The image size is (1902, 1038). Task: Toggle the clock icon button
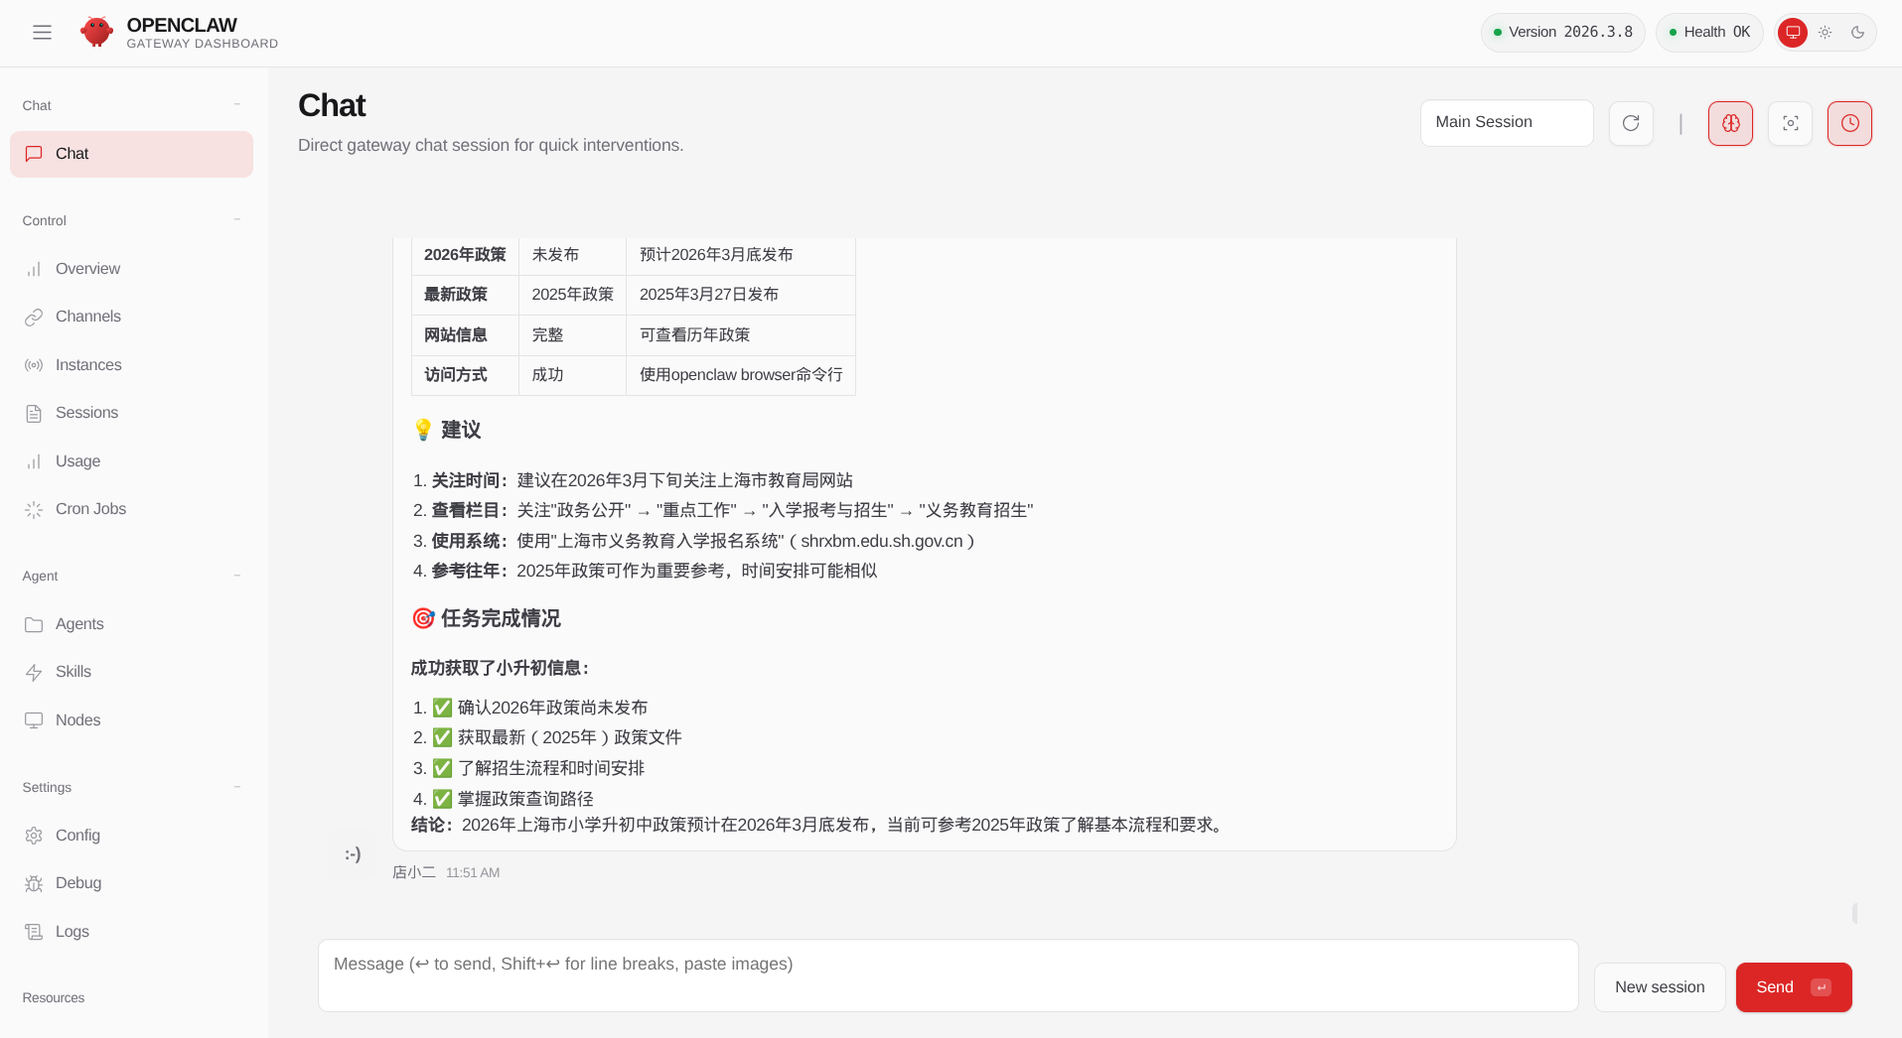click(1849, 123)
